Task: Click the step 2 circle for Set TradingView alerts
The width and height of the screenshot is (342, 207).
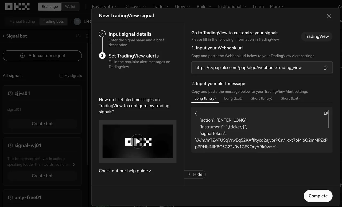Action: [102, 56]
